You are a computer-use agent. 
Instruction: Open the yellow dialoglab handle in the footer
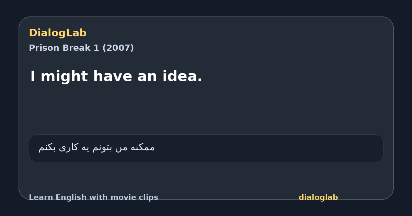click(x=318, y=197)
